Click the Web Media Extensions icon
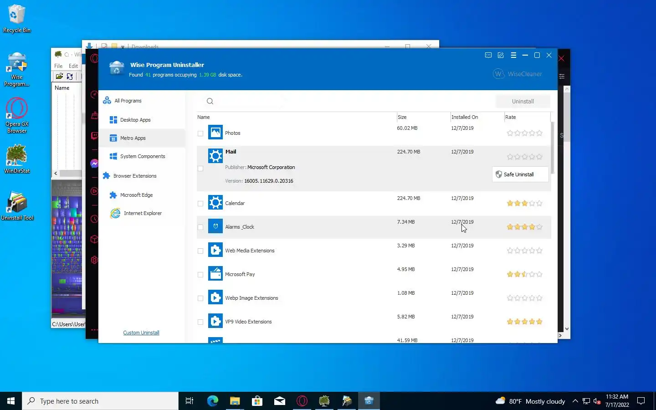 tap(215, 250)
